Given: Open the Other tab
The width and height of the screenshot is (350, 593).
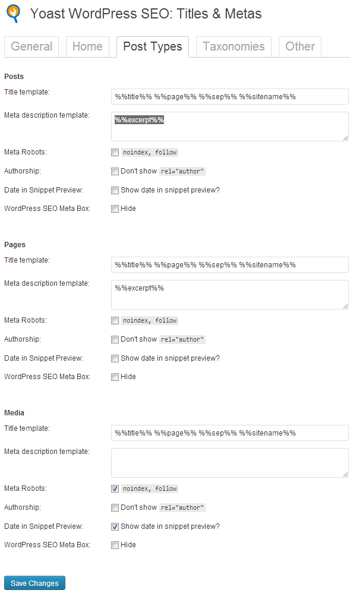Looking at the screenshot, I should [300, 46].
